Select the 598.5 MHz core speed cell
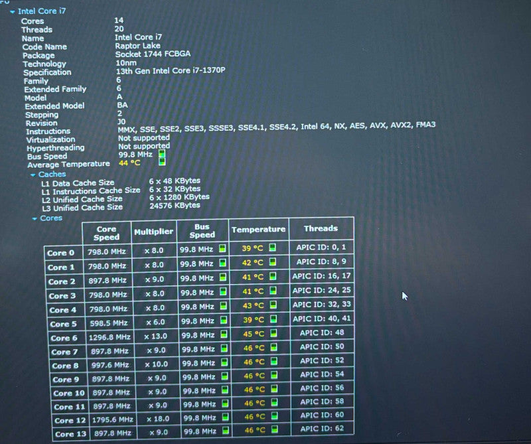Screen dimensions: 531x444 pyautogui.click(x=109, y=323)
